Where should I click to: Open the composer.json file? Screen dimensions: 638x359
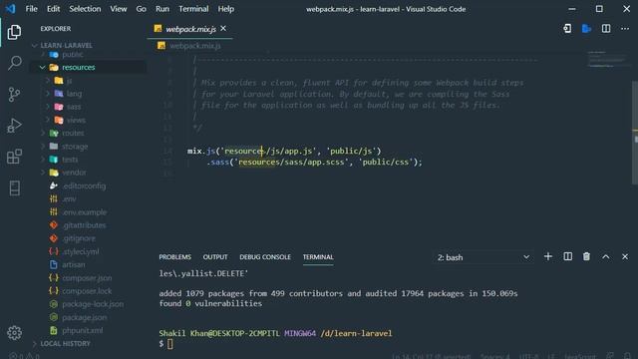point(87,278)
